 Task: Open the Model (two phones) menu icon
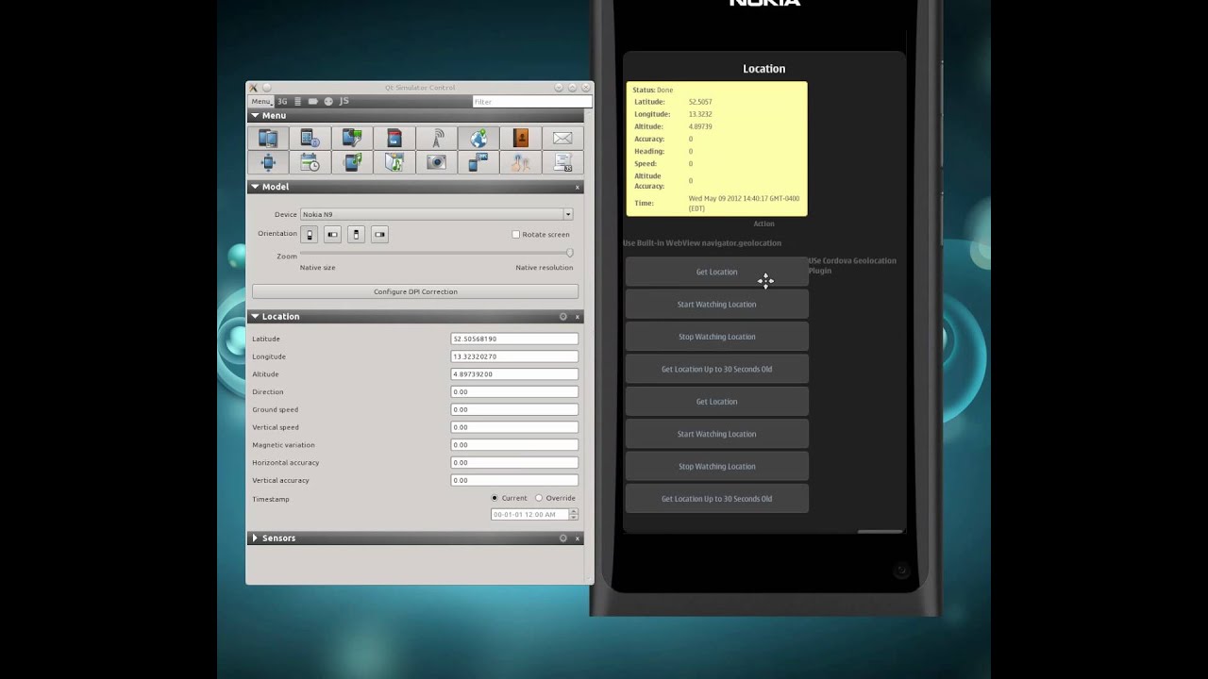point(268,139)
